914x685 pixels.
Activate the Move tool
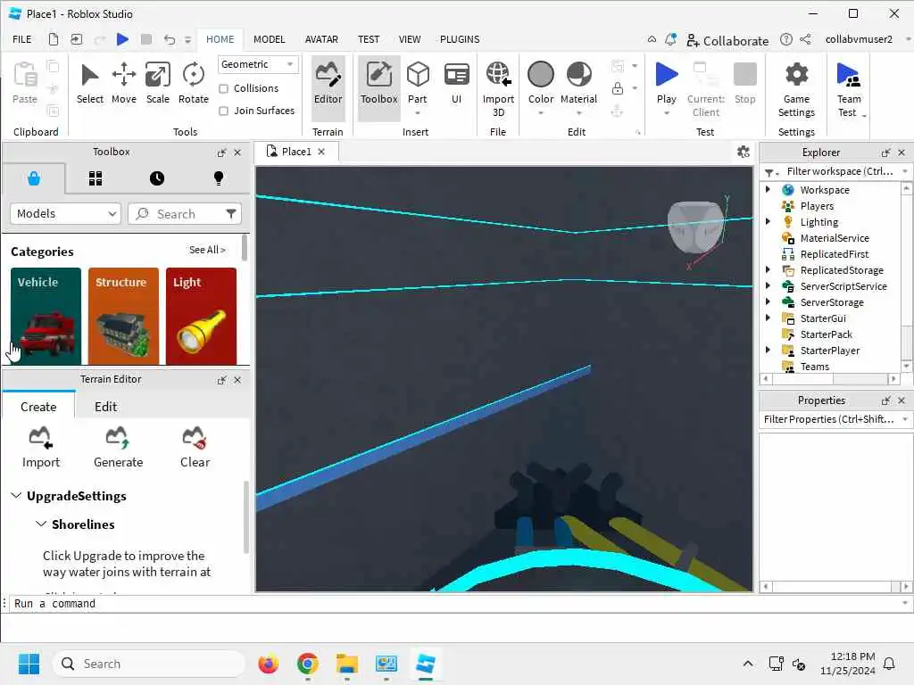point(123,84)
